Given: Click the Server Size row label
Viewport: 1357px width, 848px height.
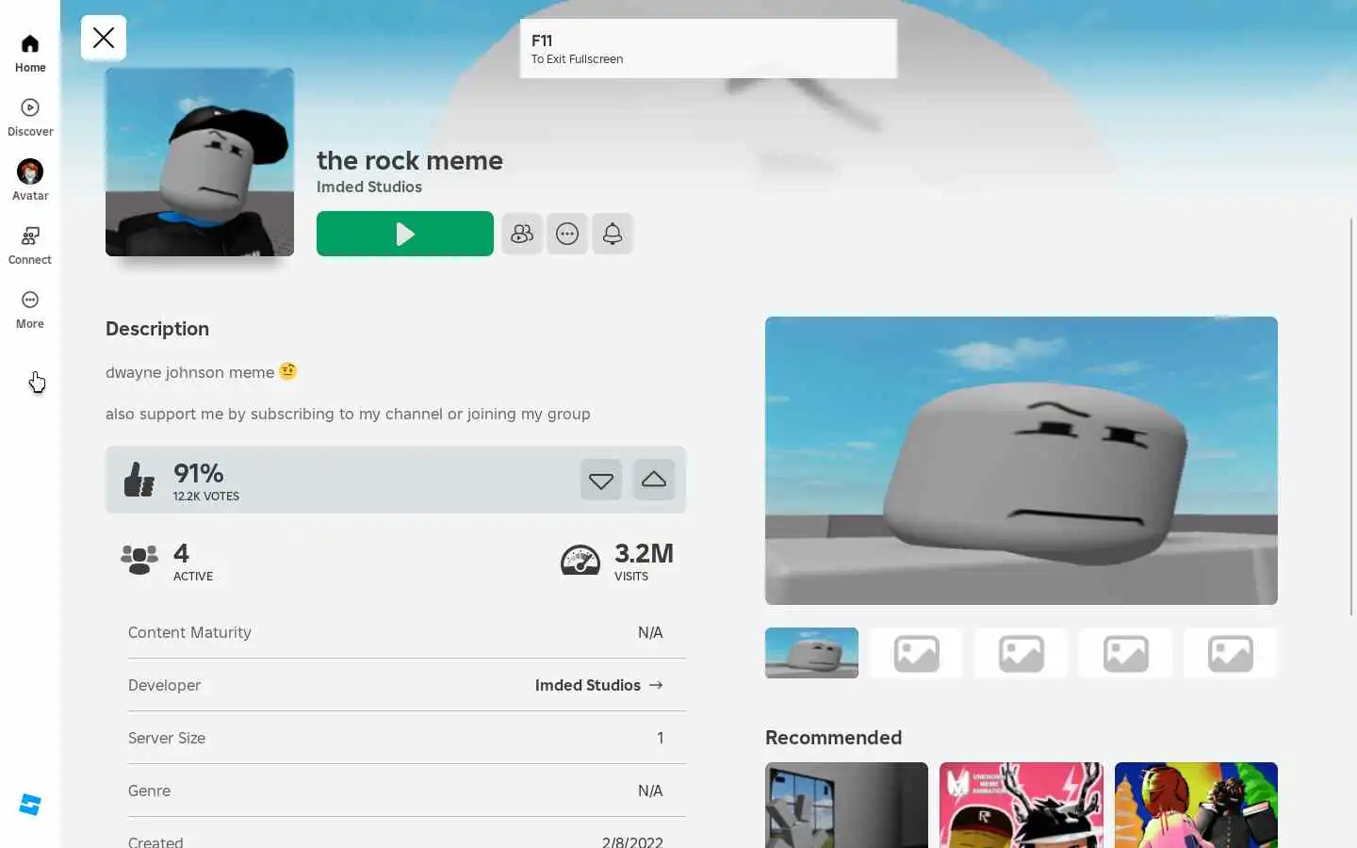Looking at the screenshot, I should click(167, 738).
